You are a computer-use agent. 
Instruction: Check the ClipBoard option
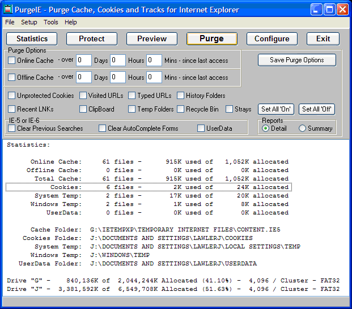click(x=83, y=109)
